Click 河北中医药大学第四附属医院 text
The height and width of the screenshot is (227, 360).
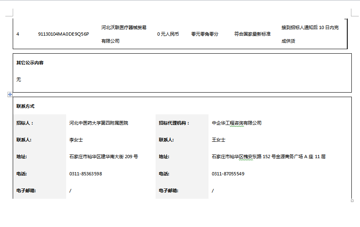click(99, 123)
